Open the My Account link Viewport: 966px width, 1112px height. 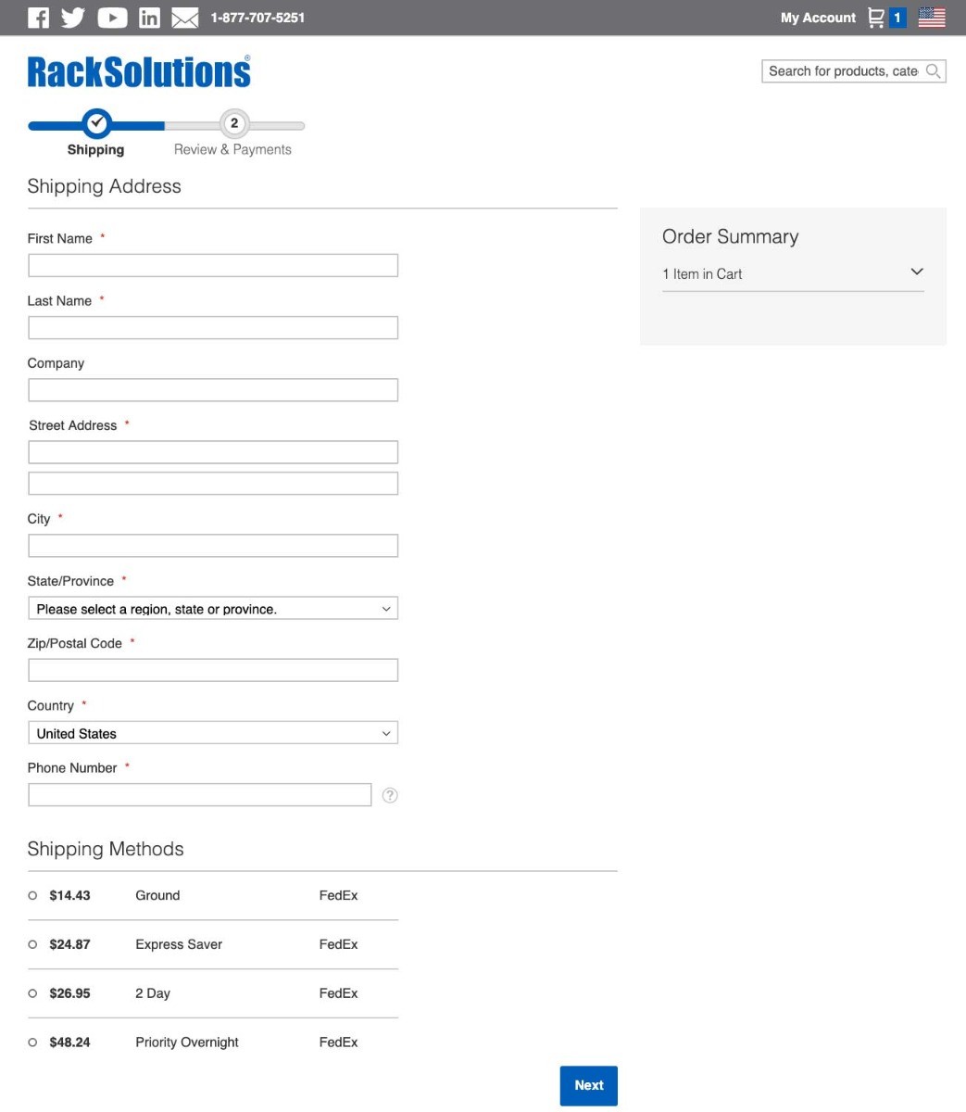point(818,18)
